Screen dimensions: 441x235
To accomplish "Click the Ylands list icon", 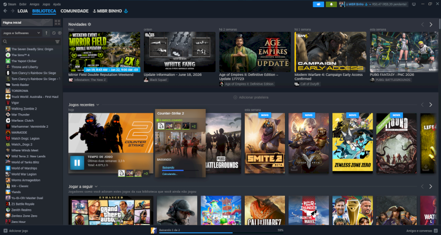I will point(8,192).
